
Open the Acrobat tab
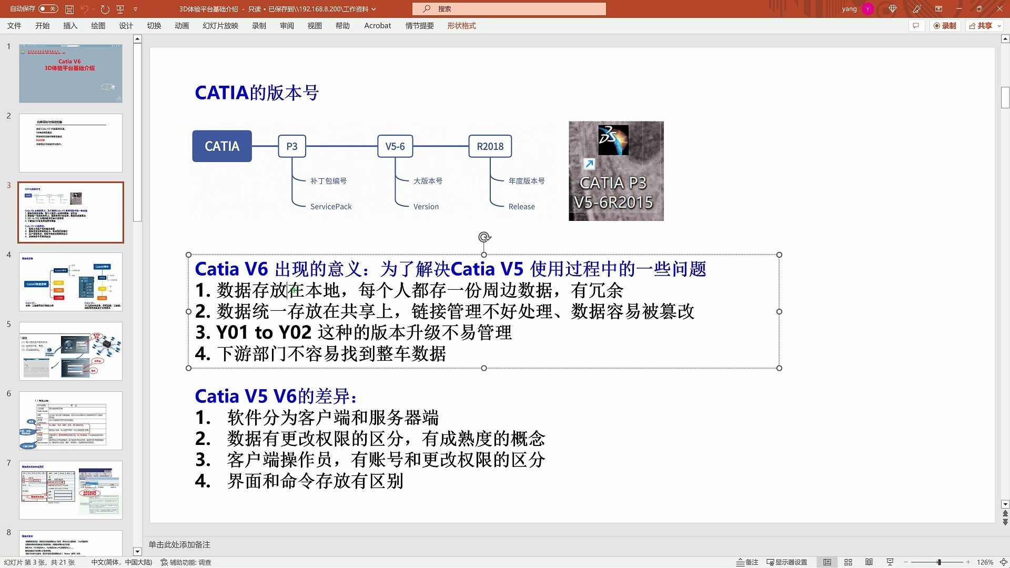point(377,26)
